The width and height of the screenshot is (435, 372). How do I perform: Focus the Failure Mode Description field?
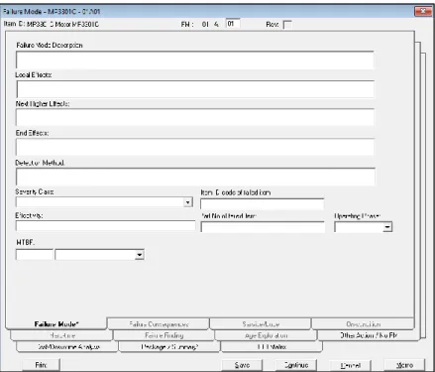[195, 60]
